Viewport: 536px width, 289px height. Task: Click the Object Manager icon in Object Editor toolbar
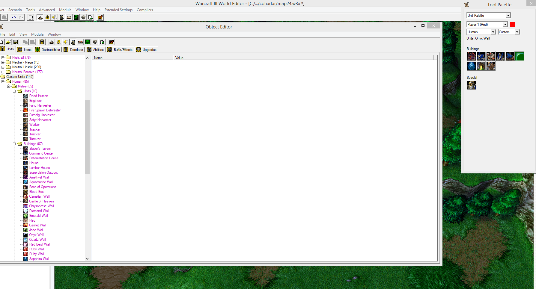point(95,42)
